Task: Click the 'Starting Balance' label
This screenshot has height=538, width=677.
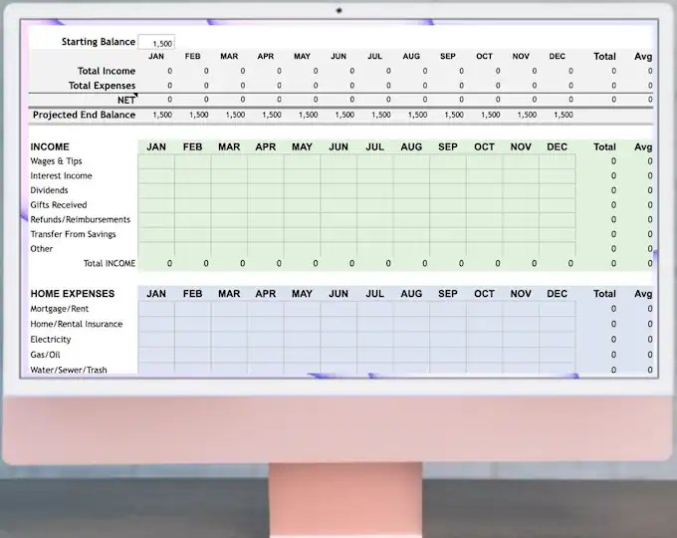Action: (99, 42)
